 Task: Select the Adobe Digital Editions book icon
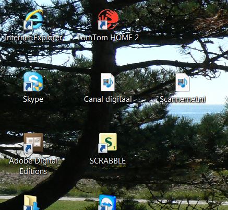coord(33,143)
